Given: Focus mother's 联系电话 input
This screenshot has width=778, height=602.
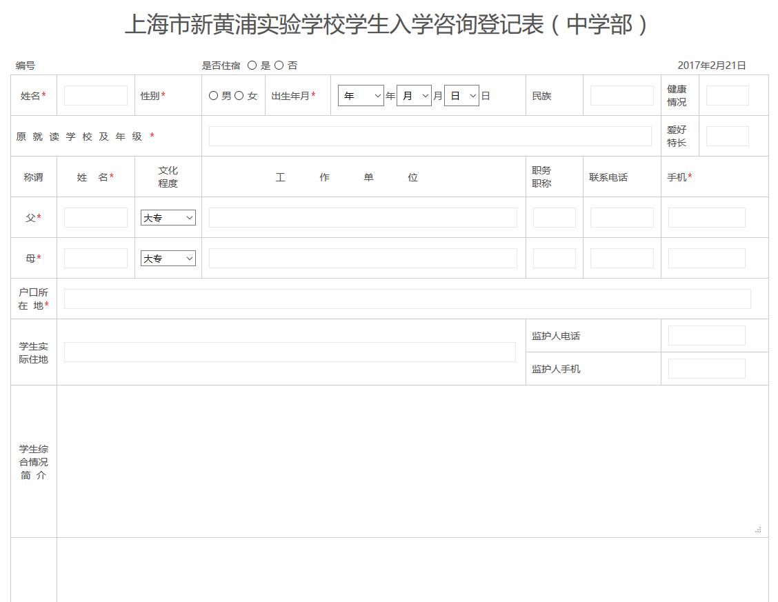Looking at the screenshot, I should point(621,259).
